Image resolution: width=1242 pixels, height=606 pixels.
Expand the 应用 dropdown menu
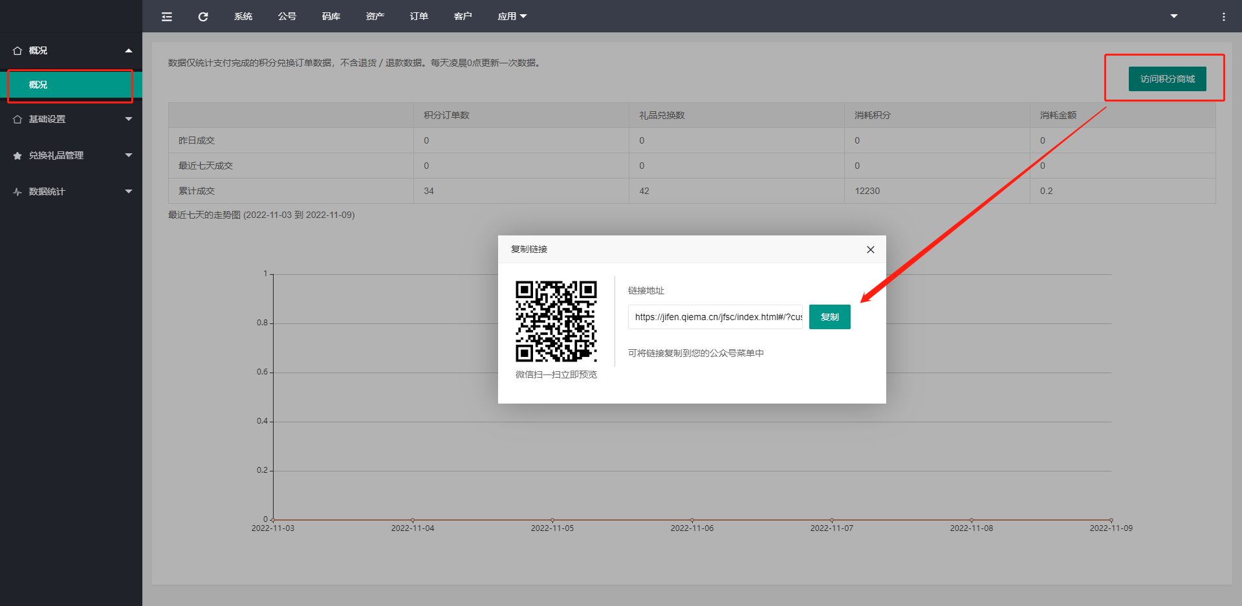point(512,16)
